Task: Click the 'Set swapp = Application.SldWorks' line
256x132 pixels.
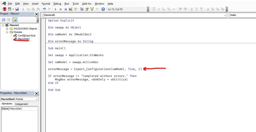Action: pyautogui.click(x=76, y=55)
